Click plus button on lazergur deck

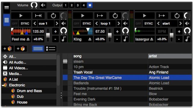pyautogui.click(x=179, y=31)
